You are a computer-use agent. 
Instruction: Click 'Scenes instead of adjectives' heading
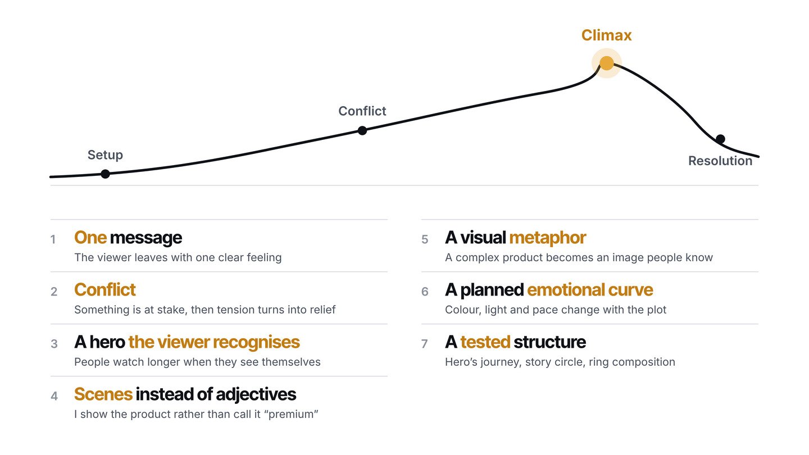pos(185,394)
